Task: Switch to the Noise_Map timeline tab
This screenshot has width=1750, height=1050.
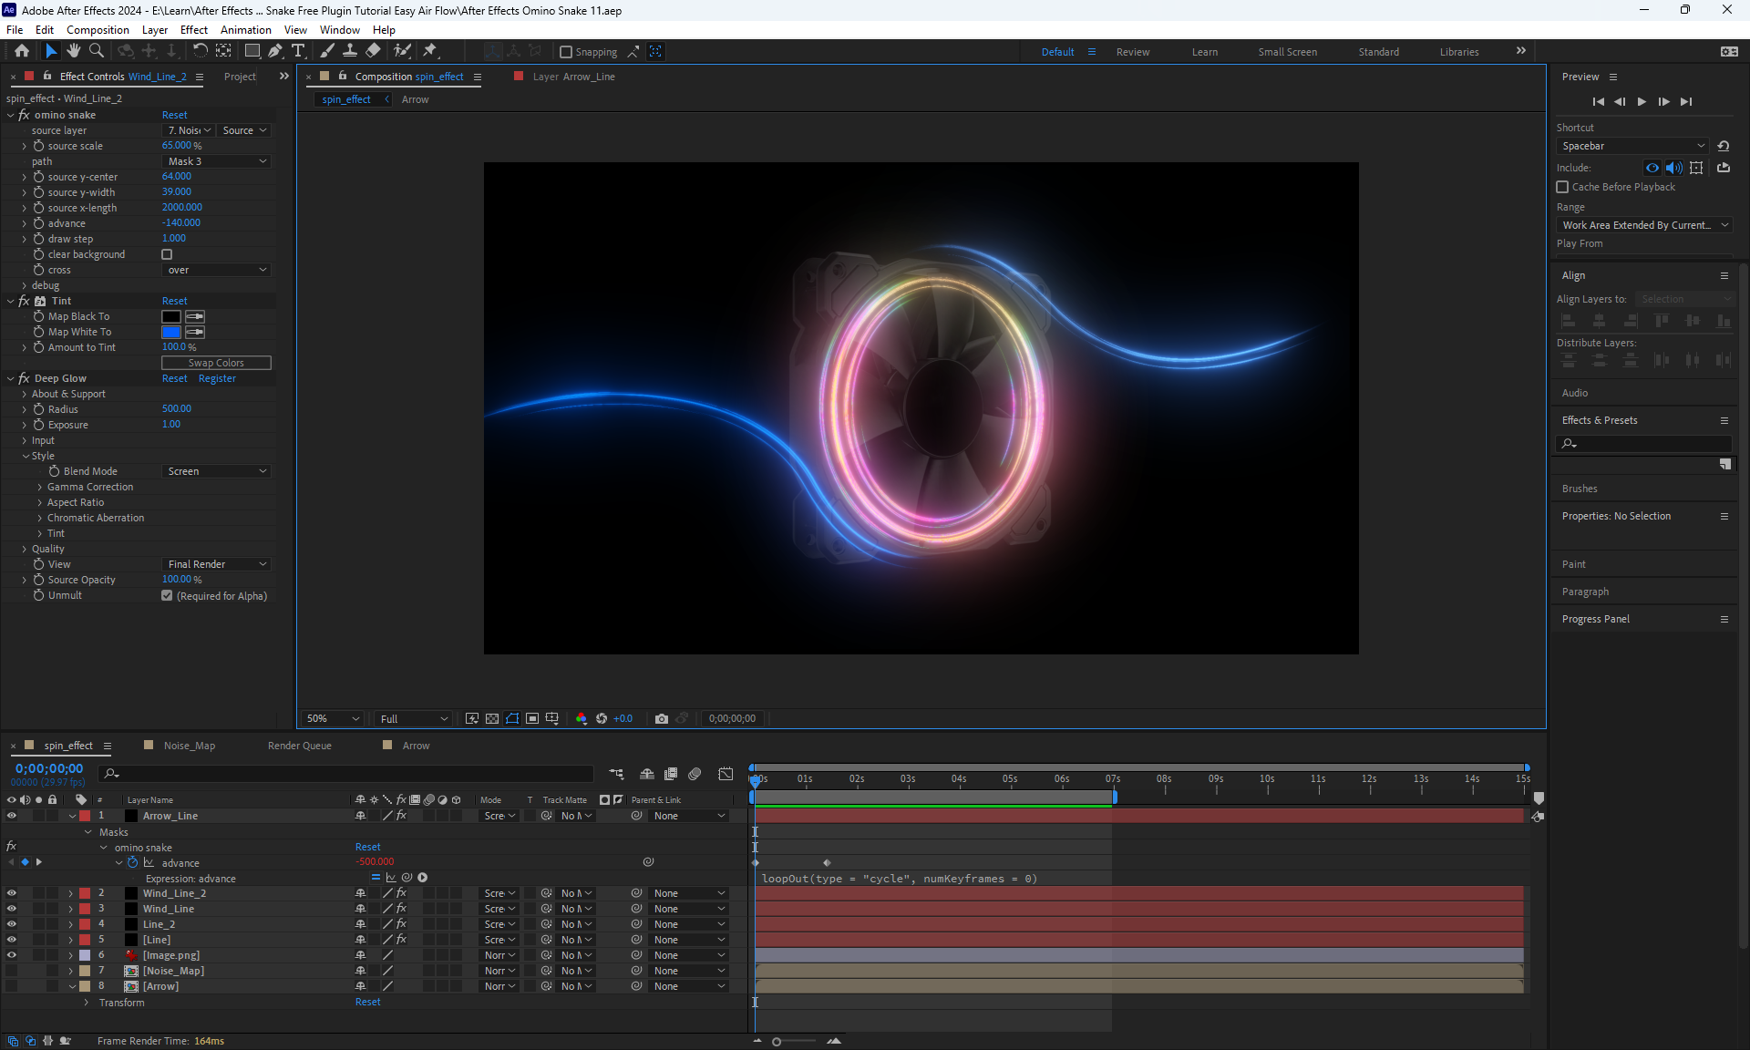Action: coord(189,746)
